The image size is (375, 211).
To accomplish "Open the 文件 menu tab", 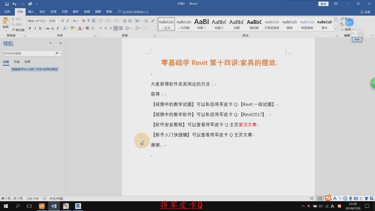I will 7,12.
